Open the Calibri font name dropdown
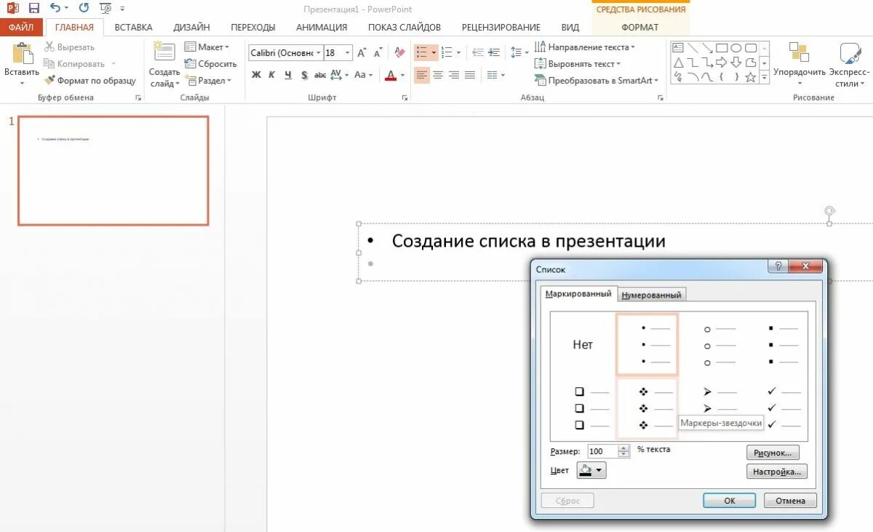This screenshot has width=873, height=532. point(319,53)
